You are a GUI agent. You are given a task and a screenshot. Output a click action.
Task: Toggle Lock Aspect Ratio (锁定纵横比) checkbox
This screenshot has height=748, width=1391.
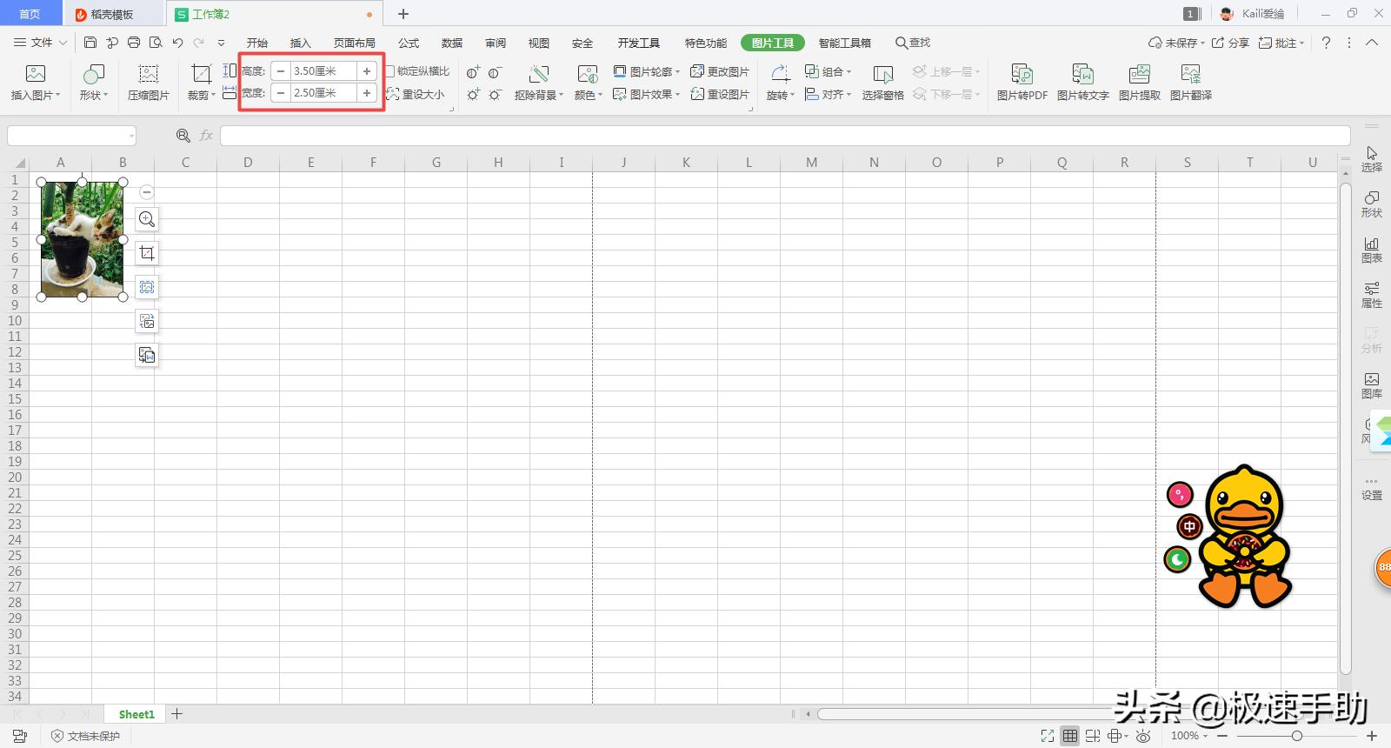pyautogui.click(x=391, y=71)
